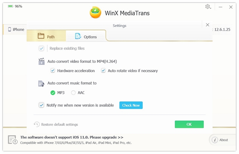
Task: Click the battery level indicator icon
Action: click(x=10, y=6)
